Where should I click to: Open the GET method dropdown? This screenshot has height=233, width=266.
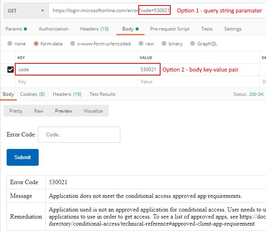point(26,11)
